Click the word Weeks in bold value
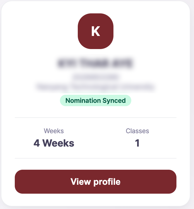 pyautogui.click(x=59, y=143)
